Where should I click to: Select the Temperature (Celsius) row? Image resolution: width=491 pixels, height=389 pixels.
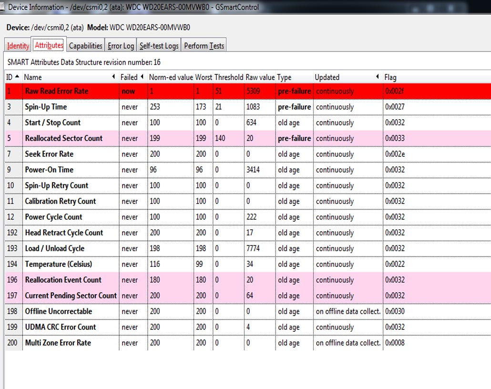[248, 264]
